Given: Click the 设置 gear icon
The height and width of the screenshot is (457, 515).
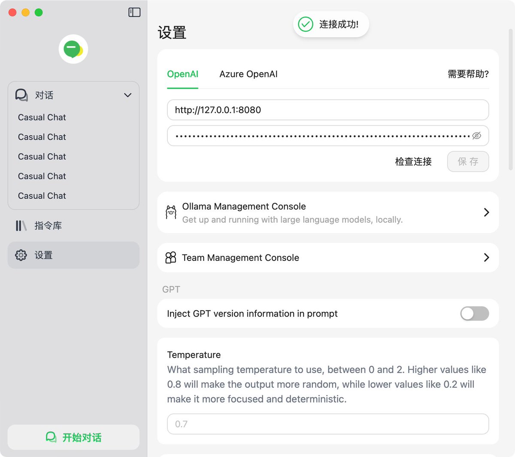Looking at the screenshot, I should point(21,255).
